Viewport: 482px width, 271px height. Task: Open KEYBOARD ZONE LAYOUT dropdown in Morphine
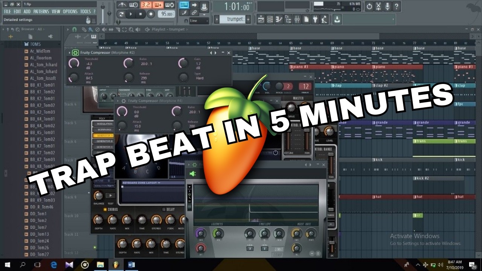(x=142, y=183)
